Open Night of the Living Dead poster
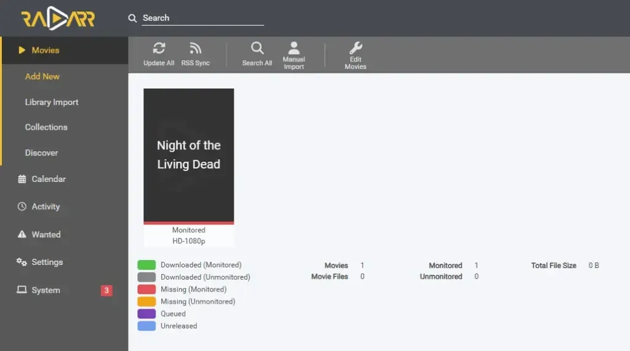The image size is (630, 351). click(x=189, y=156)
